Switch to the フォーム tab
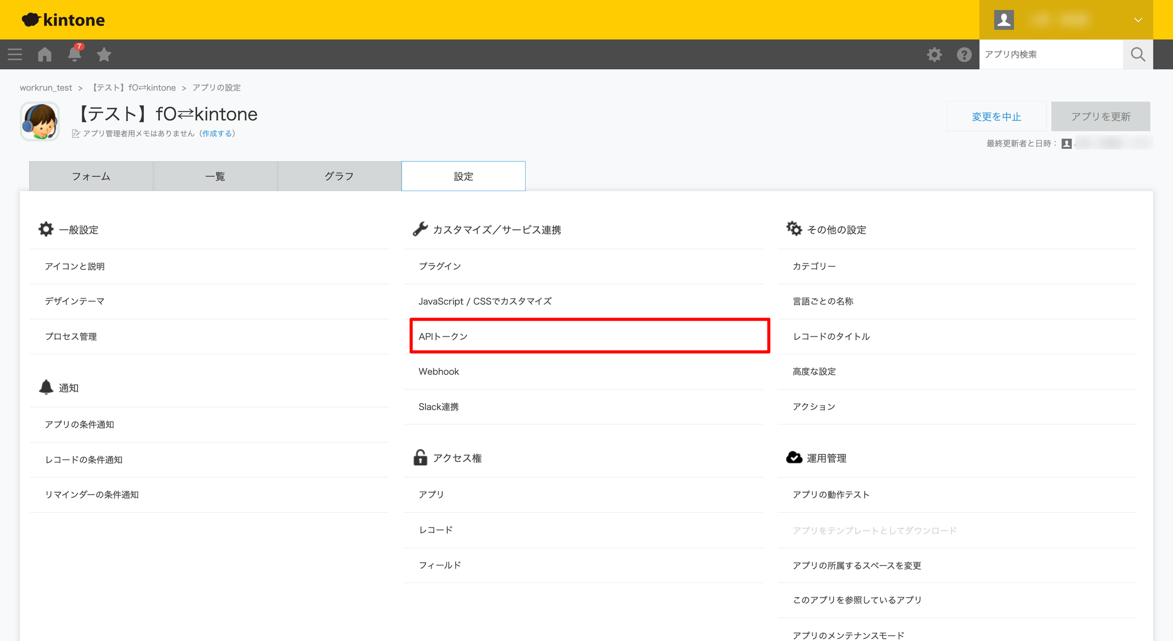Screen dimensions: 1173x641 tap(91, 176)
